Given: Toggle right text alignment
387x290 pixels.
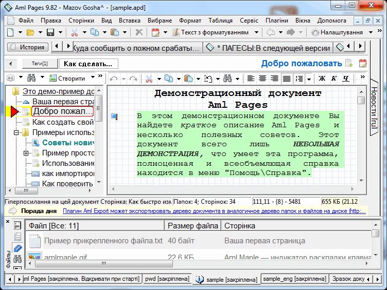Looking at the screenshot, I should [274, 79].
